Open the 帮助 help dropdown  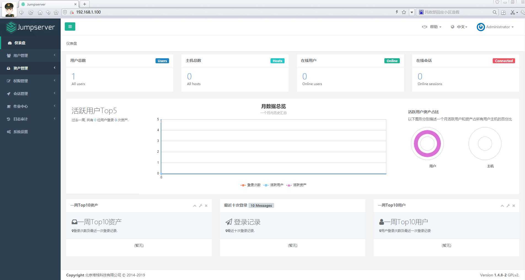click(x=432, y=27)
